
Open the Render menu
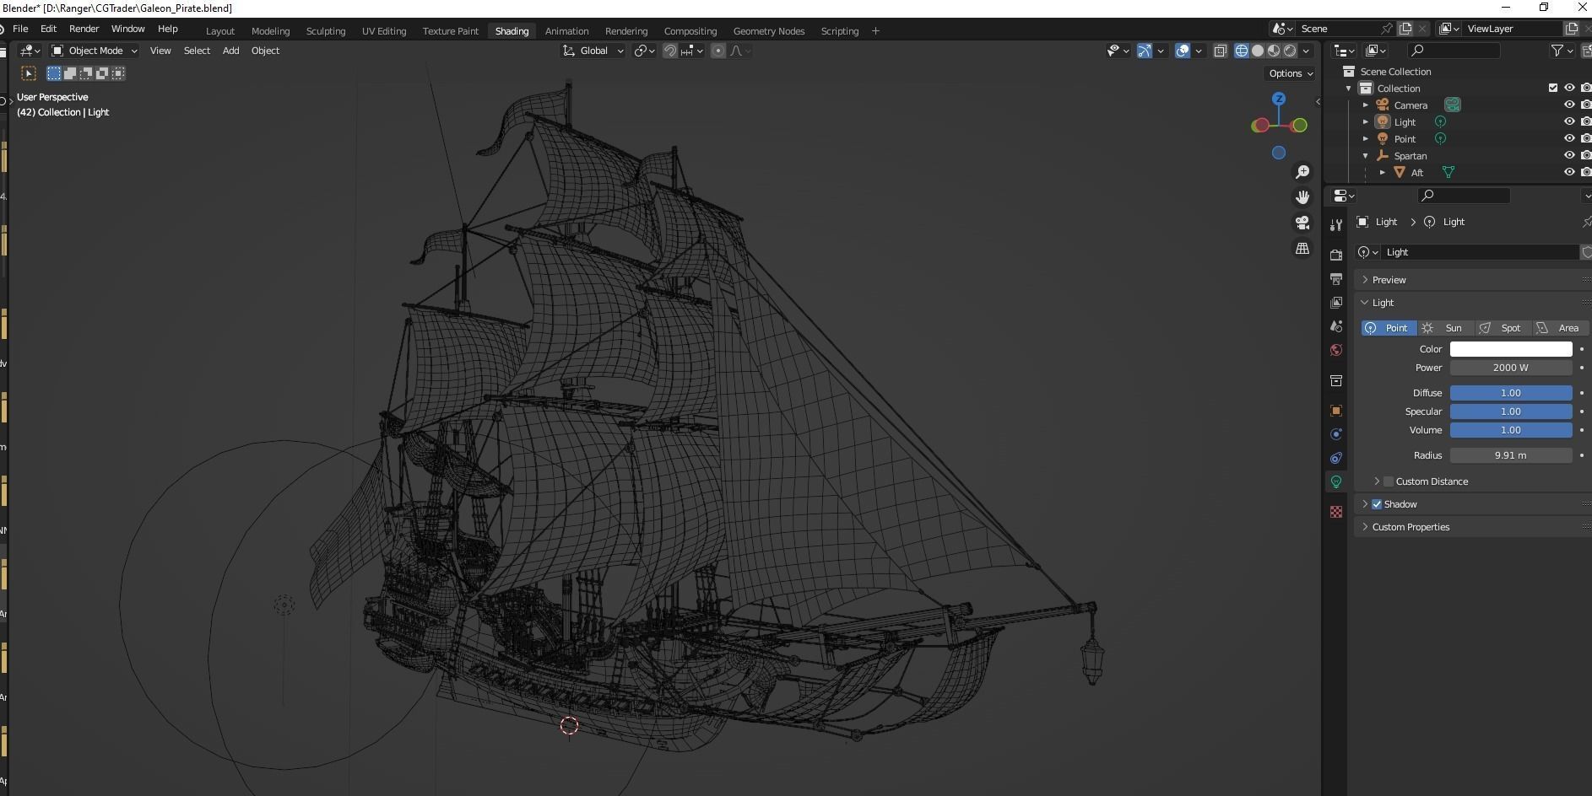[84, 29]
